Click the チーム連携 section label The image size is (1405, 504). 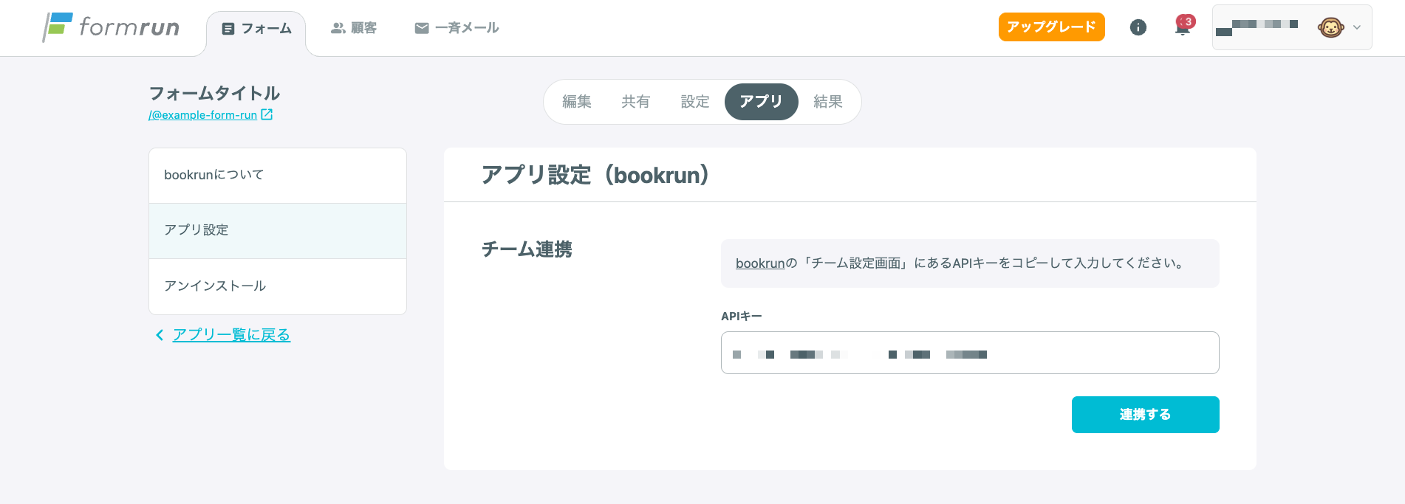point(527,249)
